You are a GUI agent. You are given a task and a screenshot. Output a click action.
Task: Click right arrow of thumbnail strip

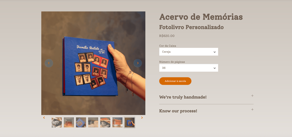click(x=142, y=118)
